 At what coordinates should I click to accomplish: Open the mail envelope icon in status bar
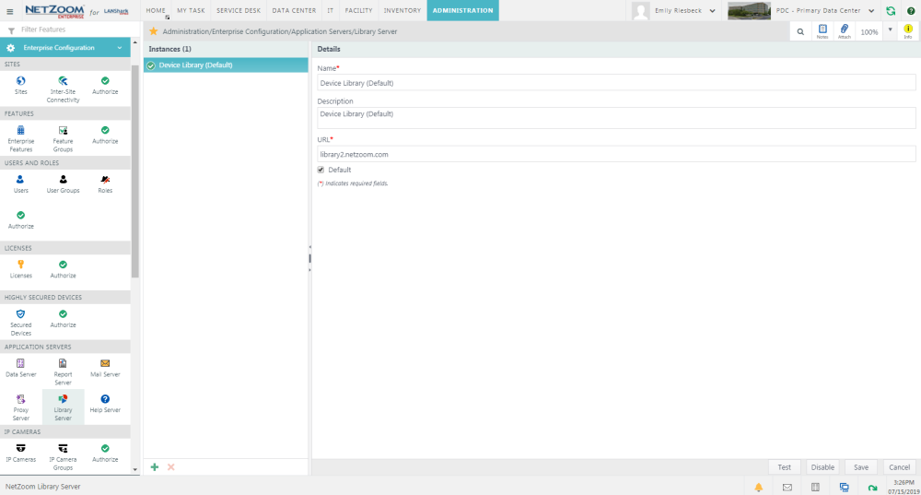click(x=787, y=487)
